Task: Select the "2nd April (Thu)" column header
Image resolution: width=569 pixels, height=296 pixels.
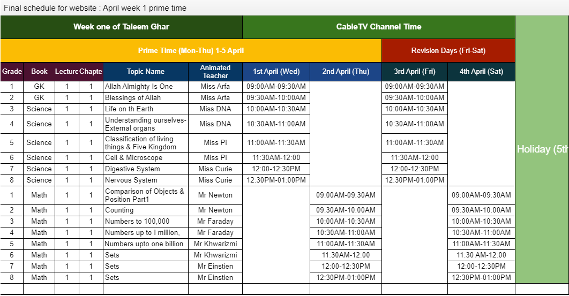Action: coord(346,72)
